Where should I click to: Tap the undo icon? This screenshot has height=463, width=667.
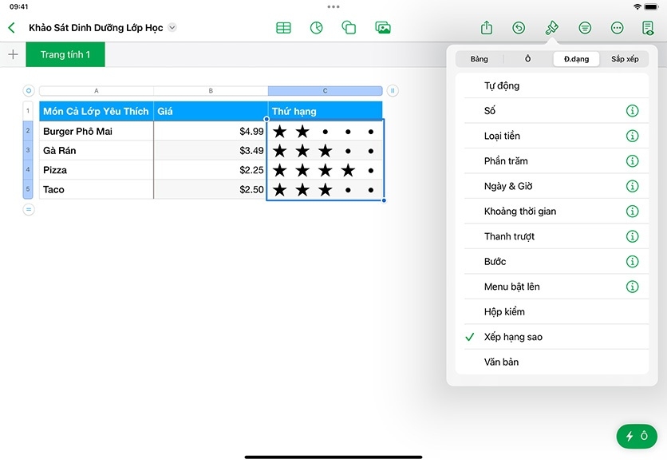[x=519, y=28]
